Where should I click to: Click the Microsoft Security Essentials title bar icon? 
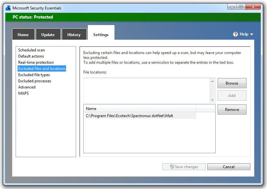click(8, 8)
